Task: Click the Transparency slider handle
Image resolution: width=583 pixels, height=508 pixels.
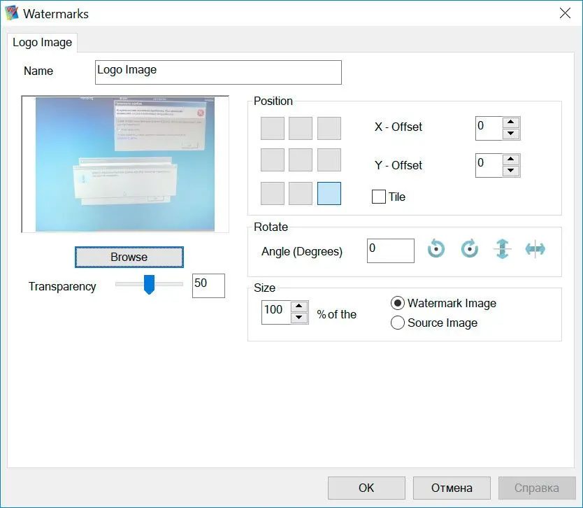Action: [149, 285]
